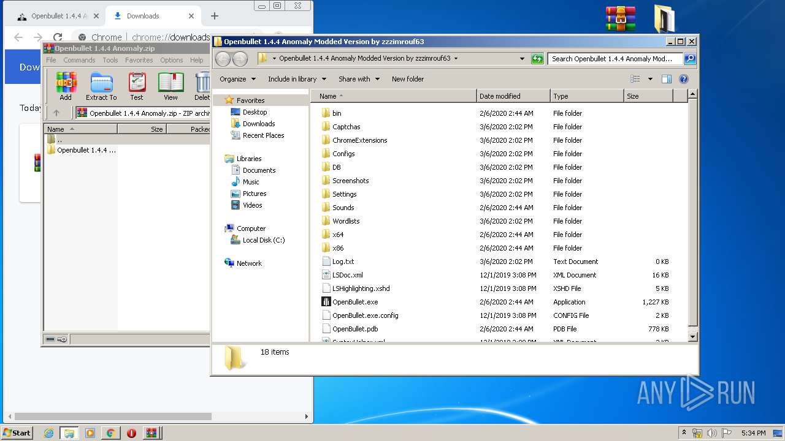This screenshot has height=441, width=785.
Task: Select OpenBullet.exe application file
Action: tap(354, 302)
